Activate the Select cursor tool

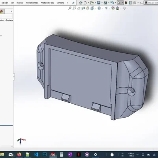119,3
